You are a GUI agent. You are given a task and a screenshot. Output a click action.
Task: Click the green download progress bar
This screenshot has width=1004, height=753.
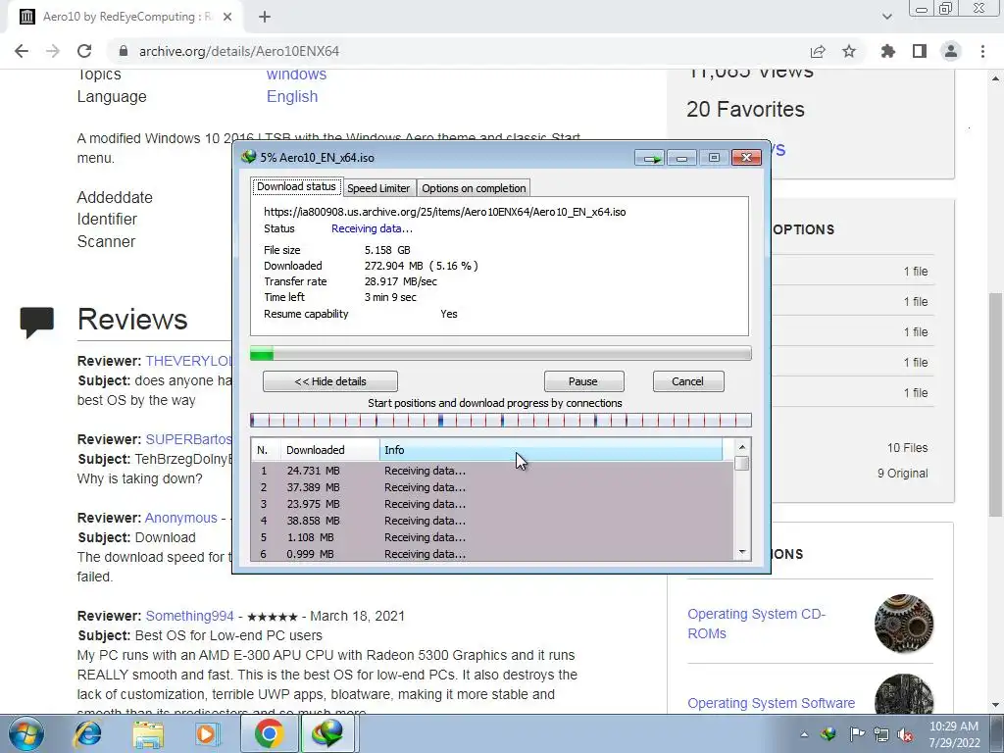[501, 353]
